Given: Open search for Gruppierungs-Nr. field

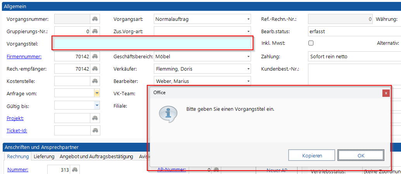Looking at the screenshot, I should (95, 31).
